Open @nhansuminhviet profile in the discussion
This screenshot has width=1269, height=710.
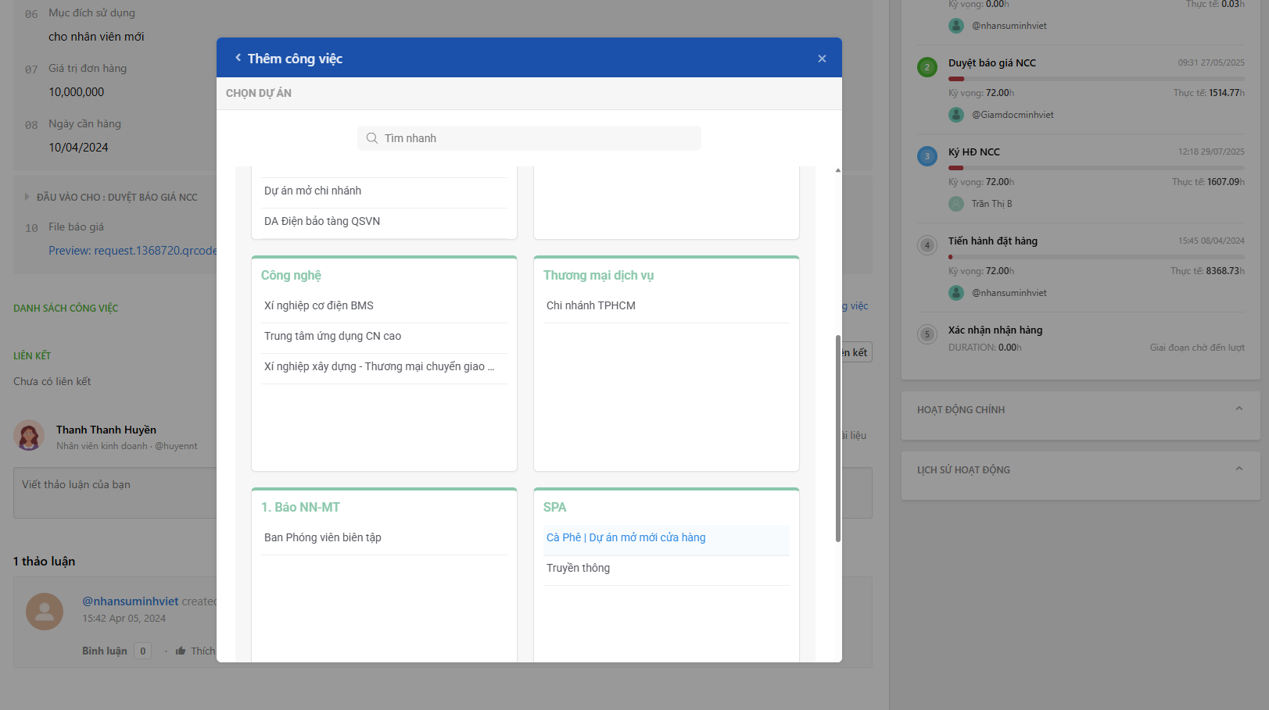point(131,601)
